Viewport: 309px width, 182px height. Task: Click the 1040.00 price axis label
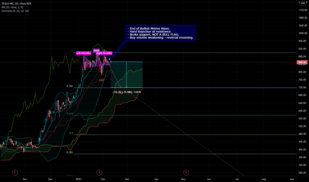(x=303, y=25)
